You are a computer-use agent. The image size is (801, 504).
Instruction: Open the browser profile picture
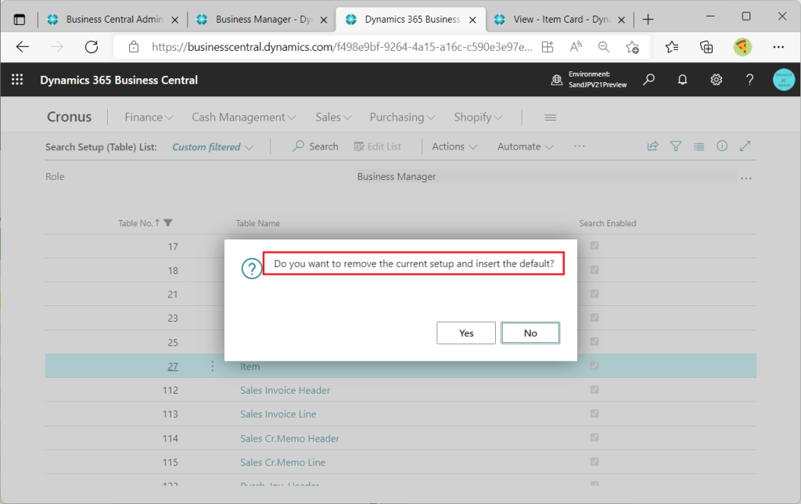click(x=742, y=47)
